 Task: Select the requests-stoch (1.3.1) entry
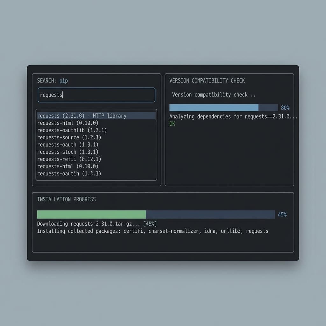click(x=67, y=152)
